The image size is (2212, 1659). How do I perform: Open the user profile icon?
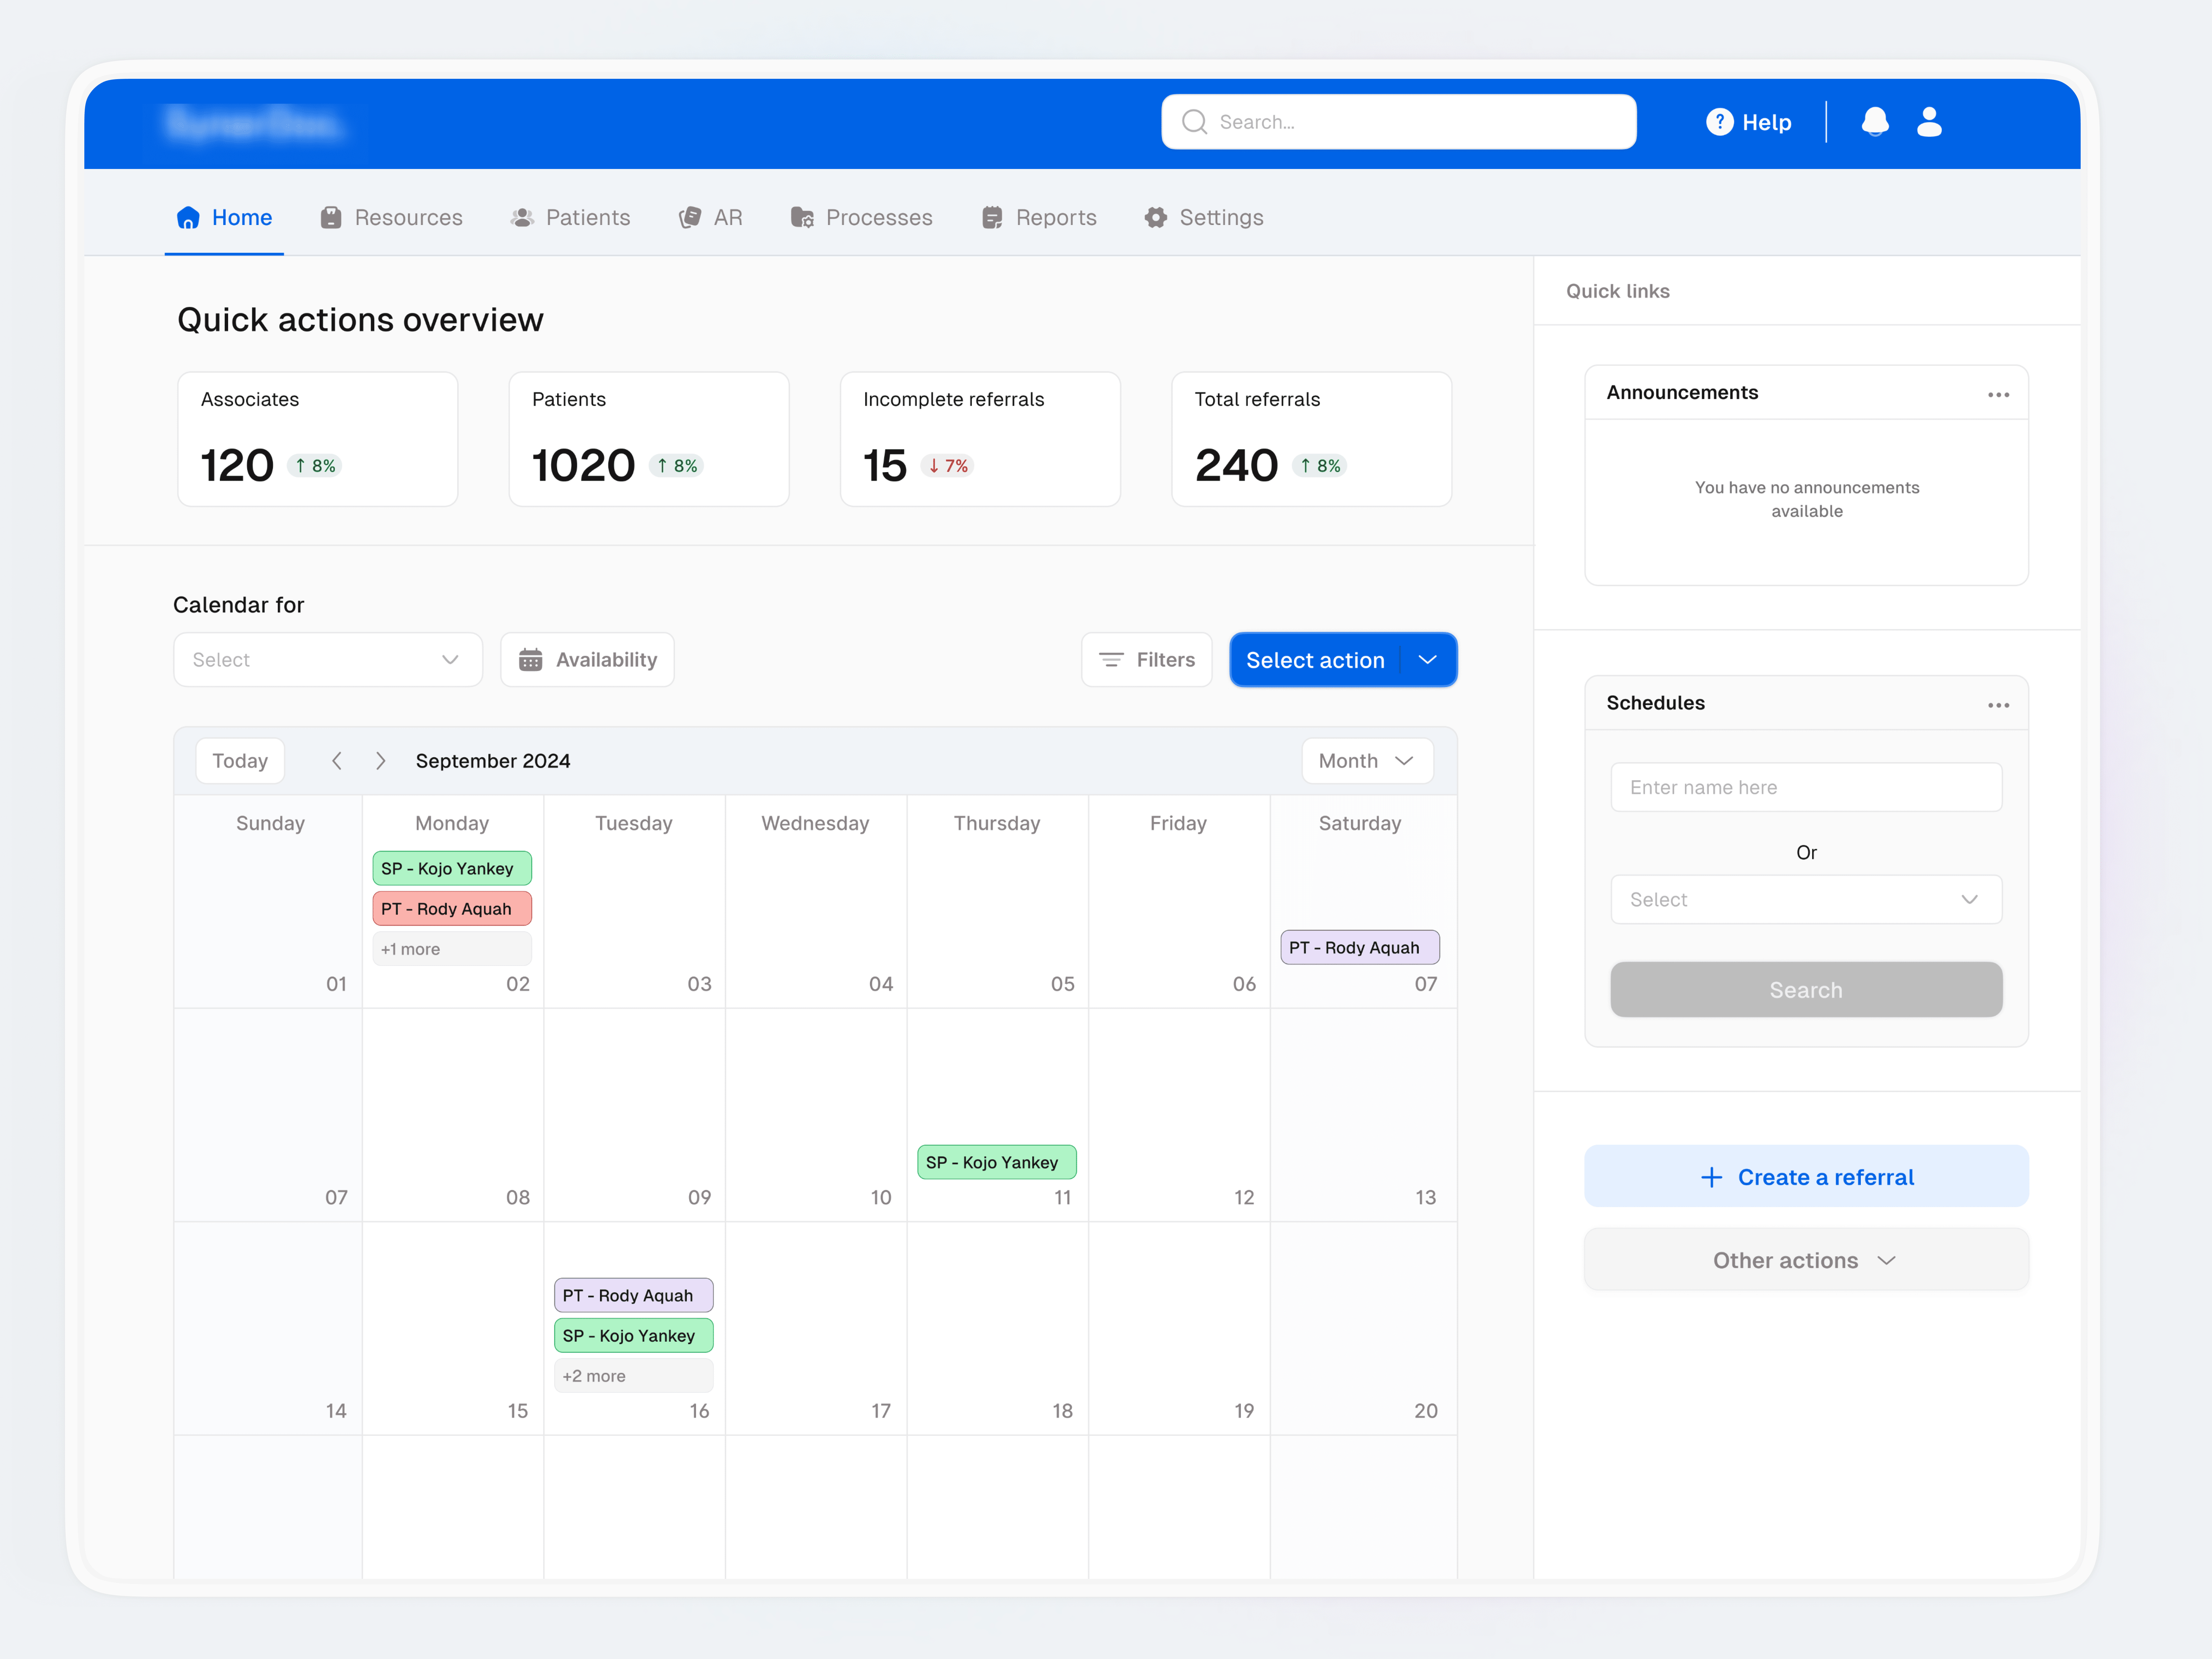click(x=1929, y=122)
